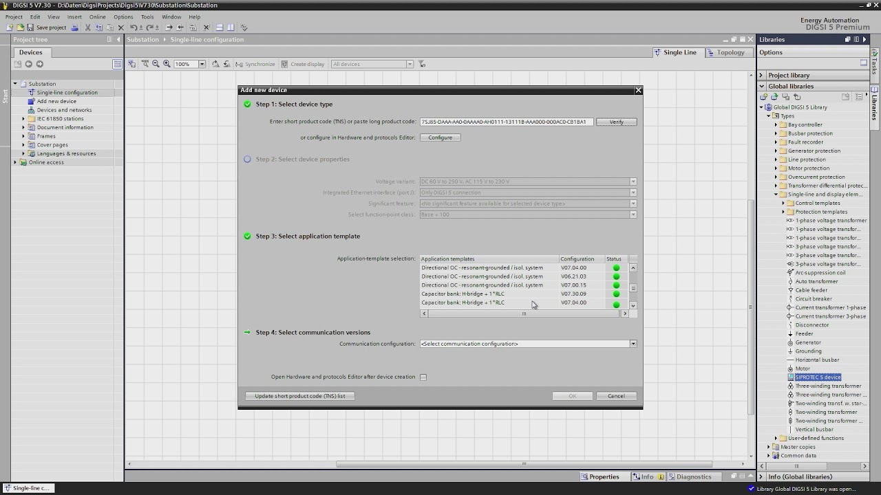The width and height of the screenshot is (881, 495).
Task: Click the delete X icon in main toolbar
Action: [x=121, y=27]
